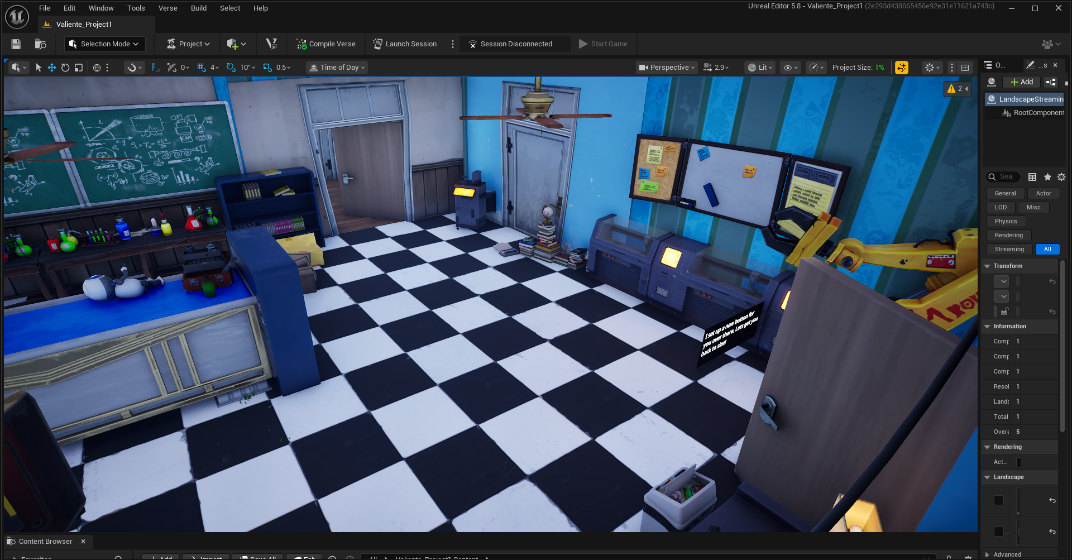Screen dimensions: 1072x560
Task: Toggle the second Landscape checkbox
Action: [999, 532]
